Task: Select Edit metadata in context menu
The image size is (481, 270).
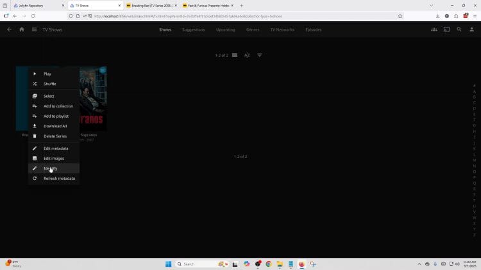Action: coord(55,148)
